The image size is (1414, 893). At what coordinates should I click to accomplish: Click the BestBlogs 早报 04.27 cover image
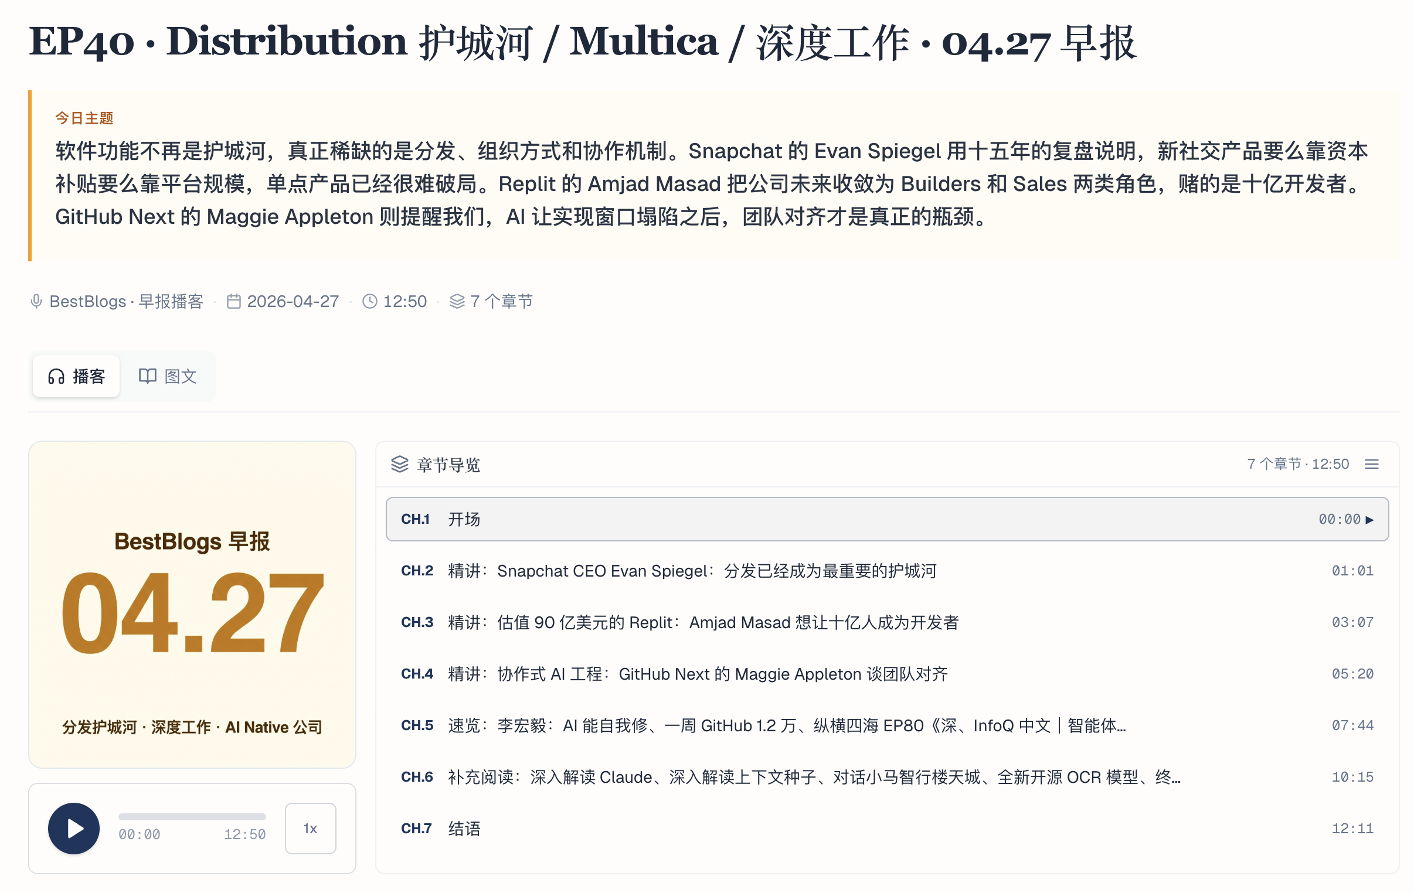192,605
